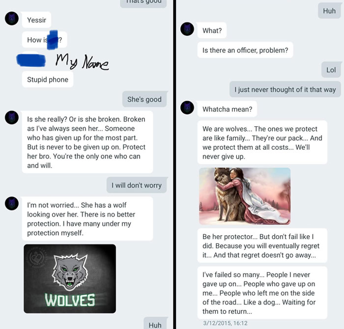This screenshot has width=344, height=329.
Task: Select the "Stupid phone" message bubble
Action: [48, 80]
